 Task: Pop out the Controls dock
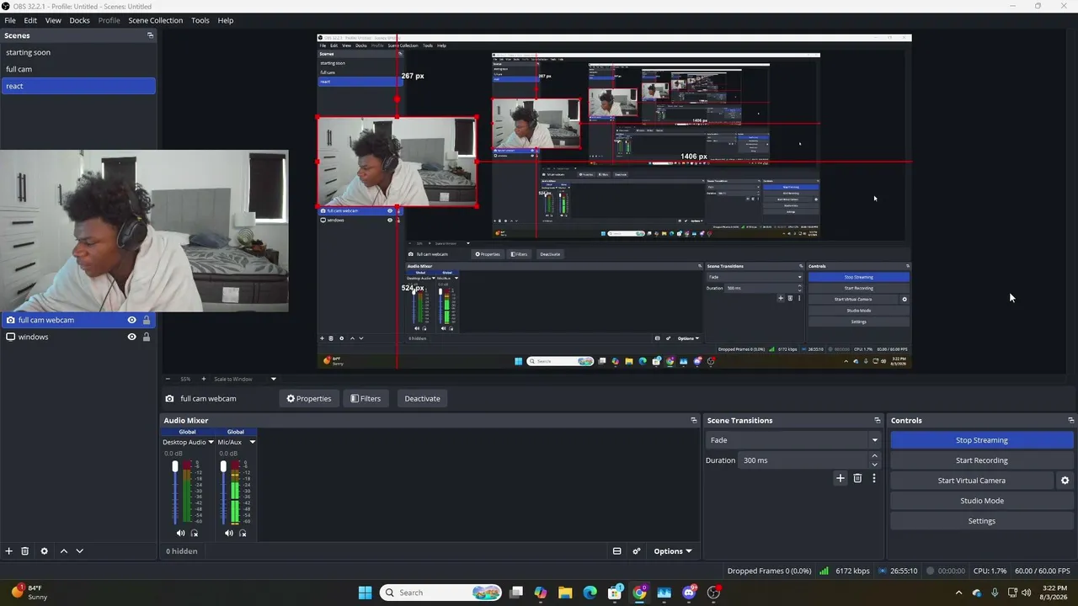[1070, 420]
